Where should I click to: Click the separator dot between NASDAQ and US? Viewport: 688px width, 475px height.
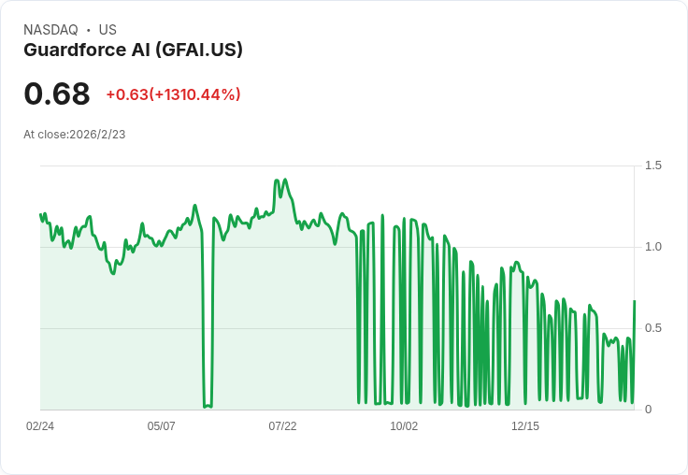coord(89,30)
